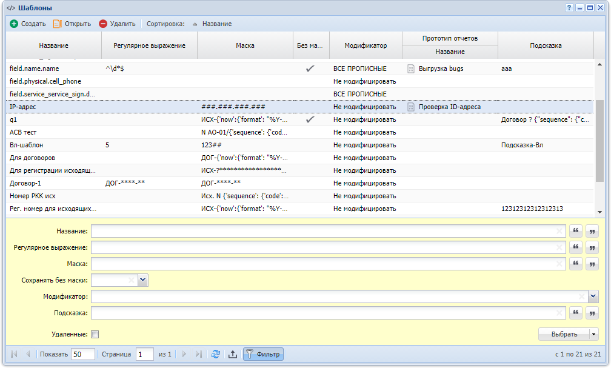Open the Модификатор dropdown list
Screen dimensions: 611x368
click(x=593, y=296)
